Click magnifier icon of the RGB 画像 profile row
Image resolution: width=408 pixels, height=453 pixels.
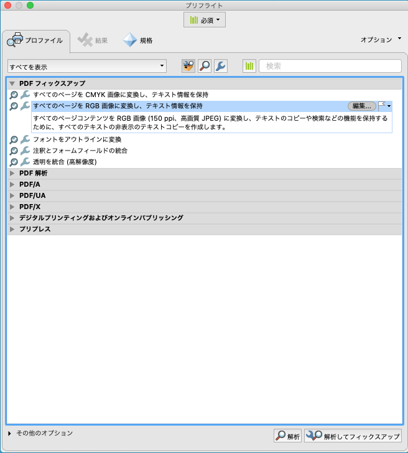(x=14, y=106)
